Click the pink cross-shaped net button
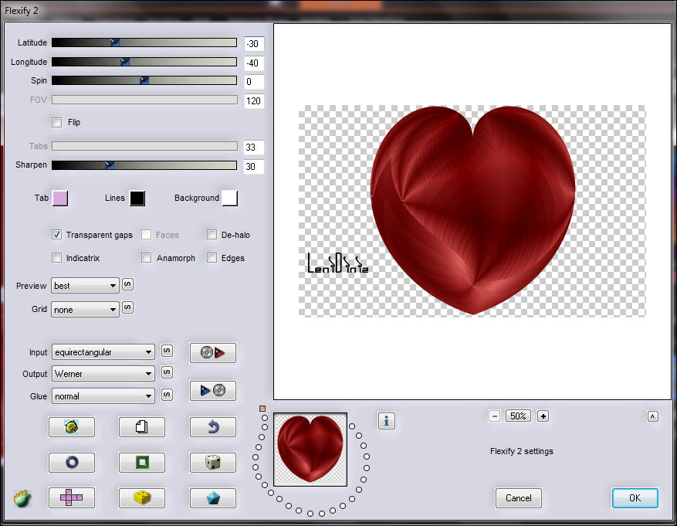Screen dimensions: 677x526 [71, 498]
